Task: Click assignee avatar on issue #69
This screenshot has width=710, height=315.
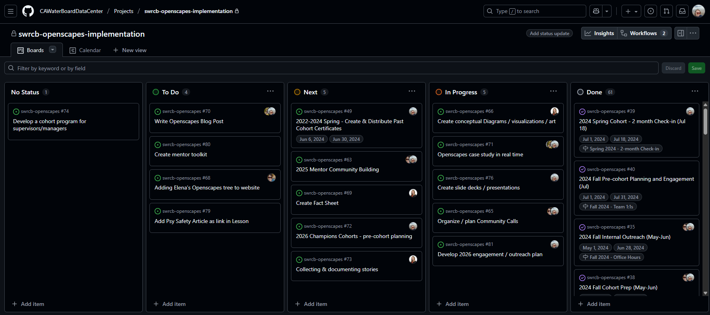Action: (x=413, y=193)
